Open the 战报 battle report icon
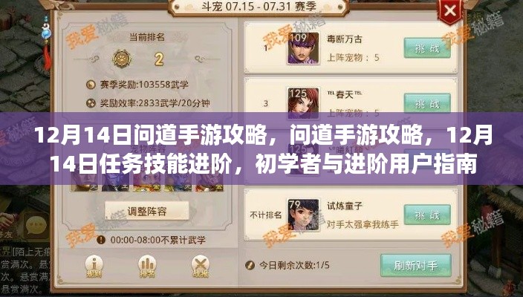523x297 pixels. point(200,267)
